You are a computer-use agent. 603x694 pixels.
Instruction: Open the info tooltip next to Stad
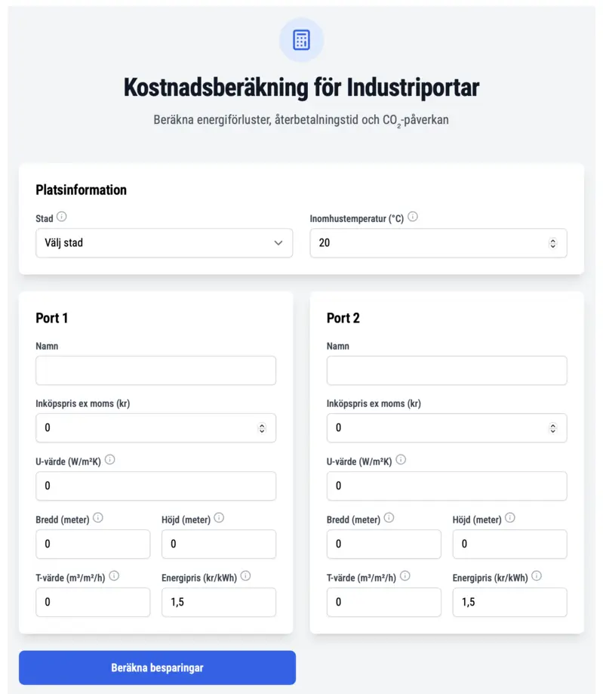tap(63, 217)
